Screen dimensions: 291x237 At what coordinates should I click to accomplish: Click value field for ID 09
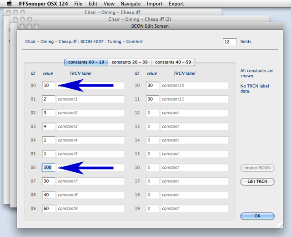pos(48,208)
